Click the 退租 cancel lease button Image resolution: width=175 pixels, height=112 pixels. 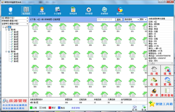[x=167, y=70]
